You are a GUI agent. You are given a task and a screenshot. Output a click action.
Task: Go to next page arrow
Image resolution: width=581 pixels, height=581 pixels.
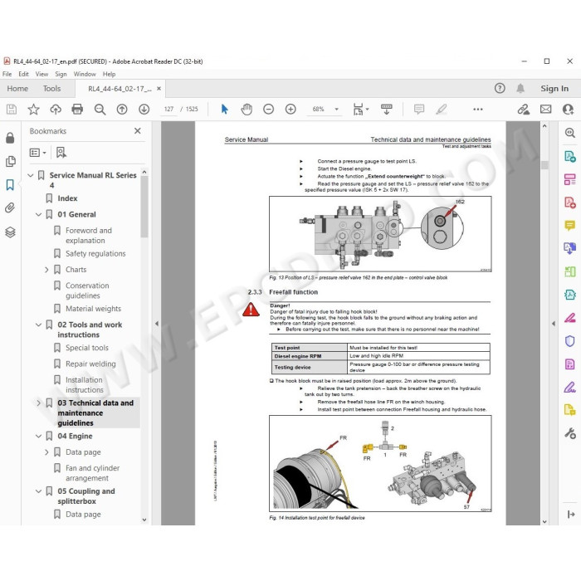(144, 110)
